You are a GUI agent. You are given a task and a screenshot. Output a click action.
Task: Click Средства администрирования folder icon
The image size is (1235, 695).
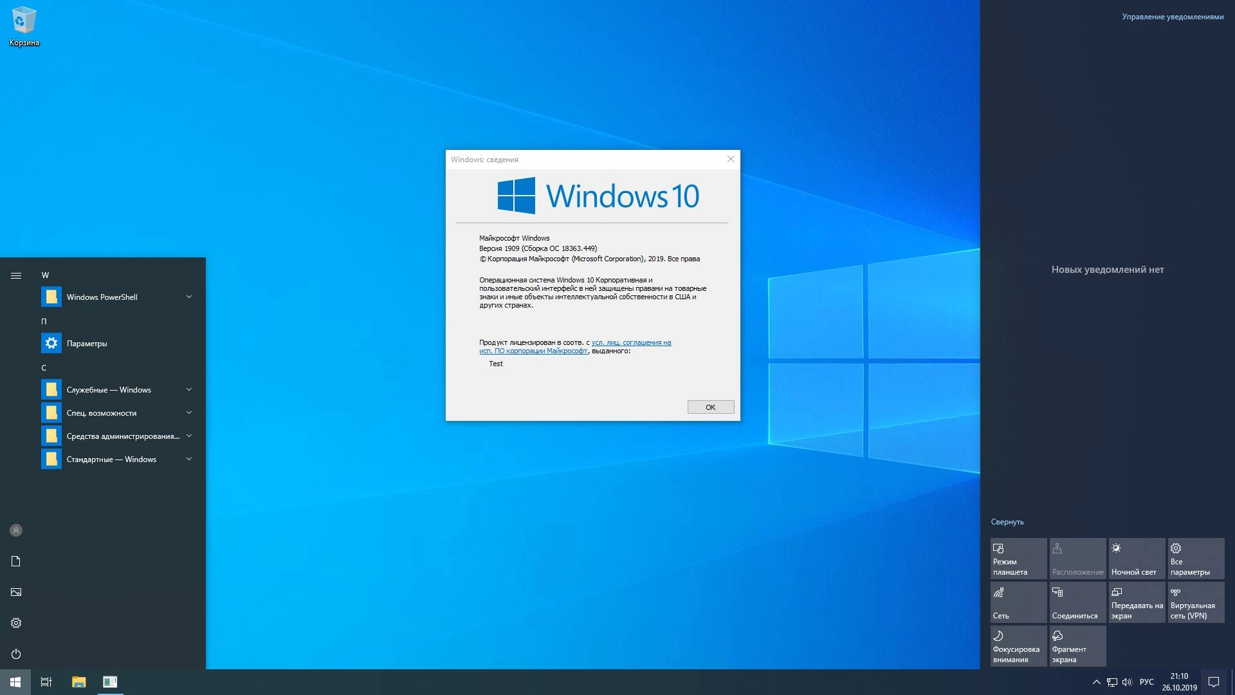coord(51,436)
